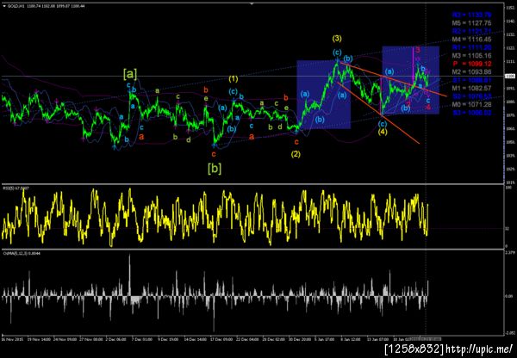Click the current price tag on price axis
Image resolution: width=517 pixels, height=358 pixels.
pyautogui.click(x=508, y=76)
